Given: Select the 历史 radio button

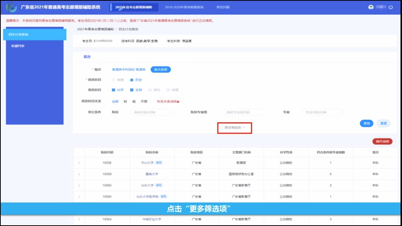Looking at the screenshot, I should tap(132, 80).
